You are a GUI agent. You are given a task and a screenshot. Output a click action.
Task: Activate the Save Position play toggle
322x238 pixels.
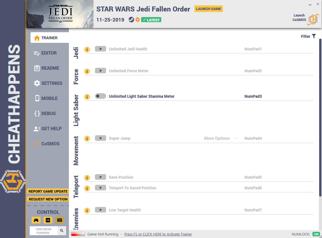[x=101, y=177]
